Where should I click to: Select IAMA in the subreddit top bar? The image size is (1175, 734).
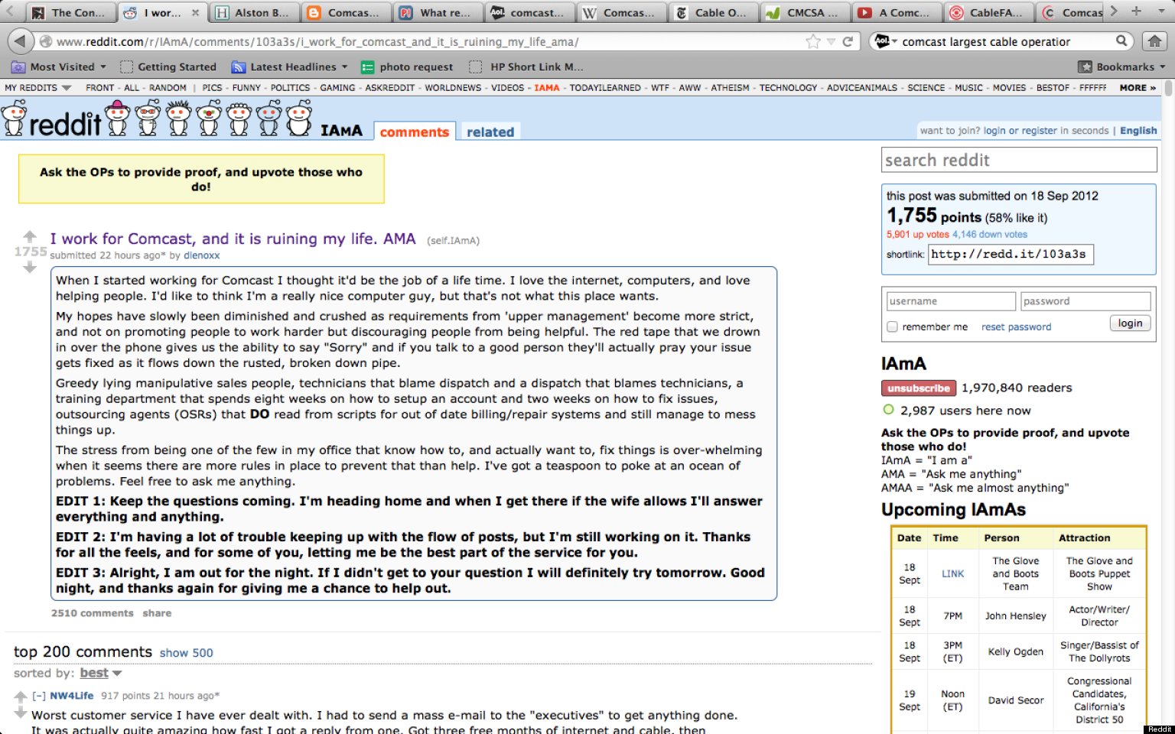tap(547, 87)
